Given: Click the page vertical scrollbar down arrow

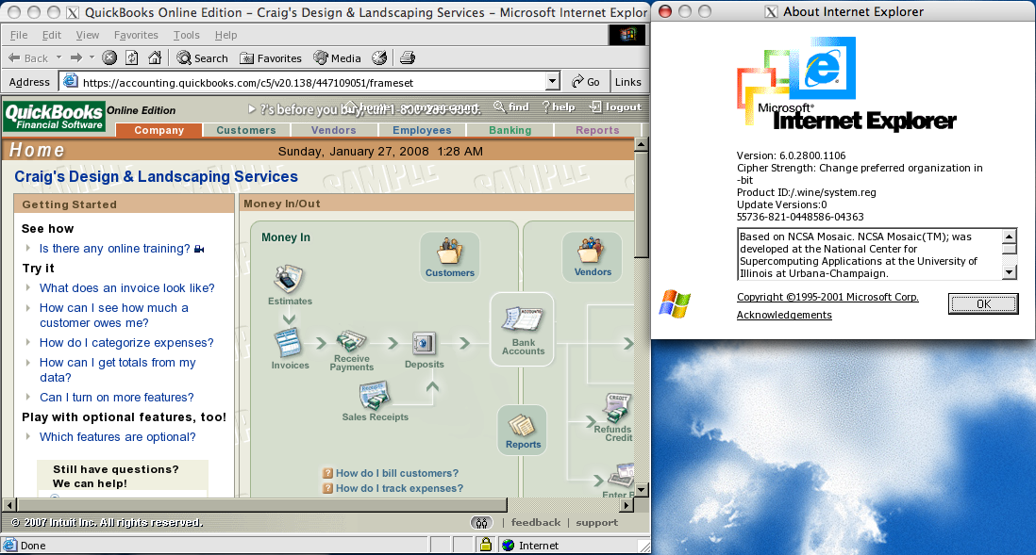Looking at the screenshot, I should 641,490.
